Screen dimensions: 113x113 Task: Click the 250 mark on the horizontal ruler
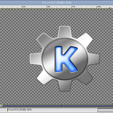(24, 7)
